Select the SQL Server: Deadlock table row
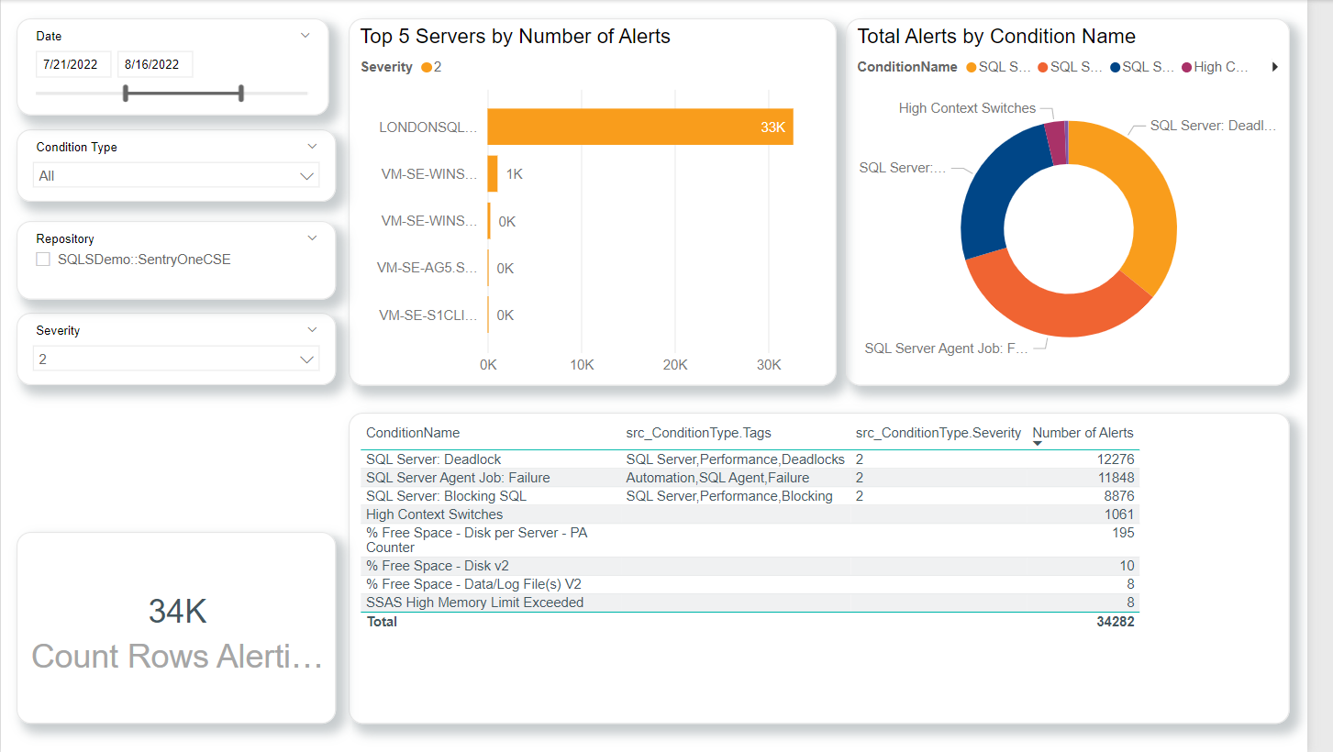The image size is (1333, 752). [x=434, y=459]
